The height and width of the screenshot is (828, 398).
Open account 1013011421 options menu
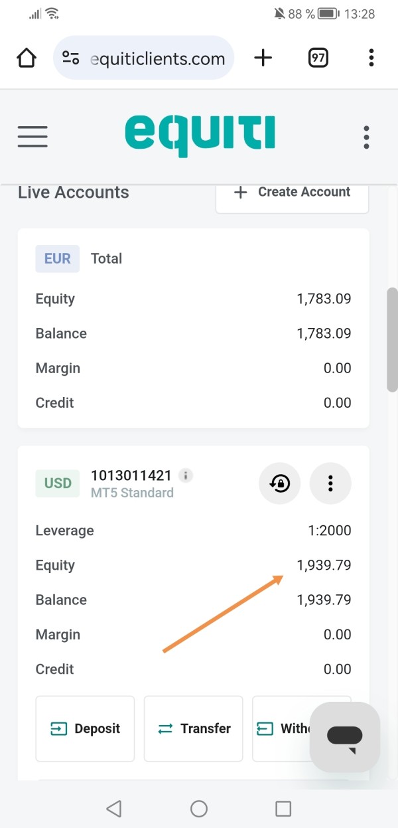(330, 483)
